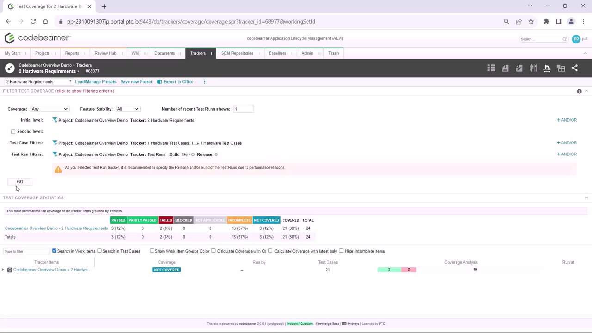The width and height of the screenshot is (592, 333).
Task: Collapse the Test Coverage Statistics section chevron
Action: click(586, 198)
